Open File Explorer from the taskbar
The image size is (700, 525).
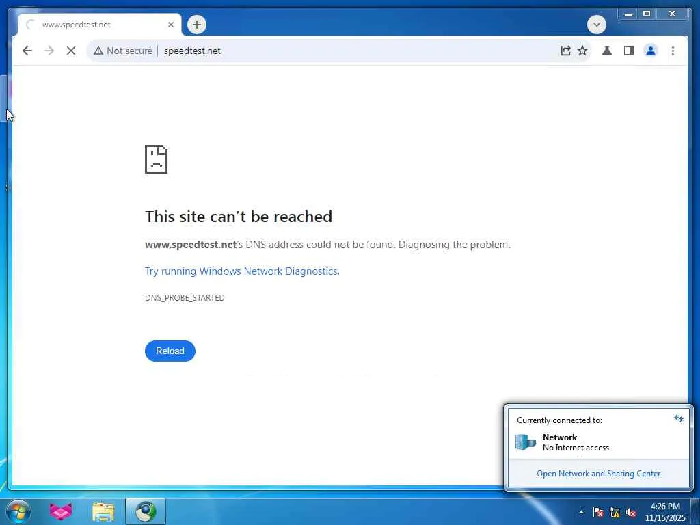(x=103, y=511)
